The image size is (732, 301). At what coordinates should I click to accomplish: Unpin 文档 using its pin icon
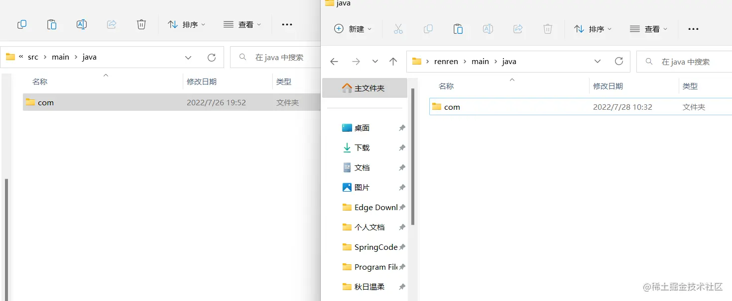point(402,167)
